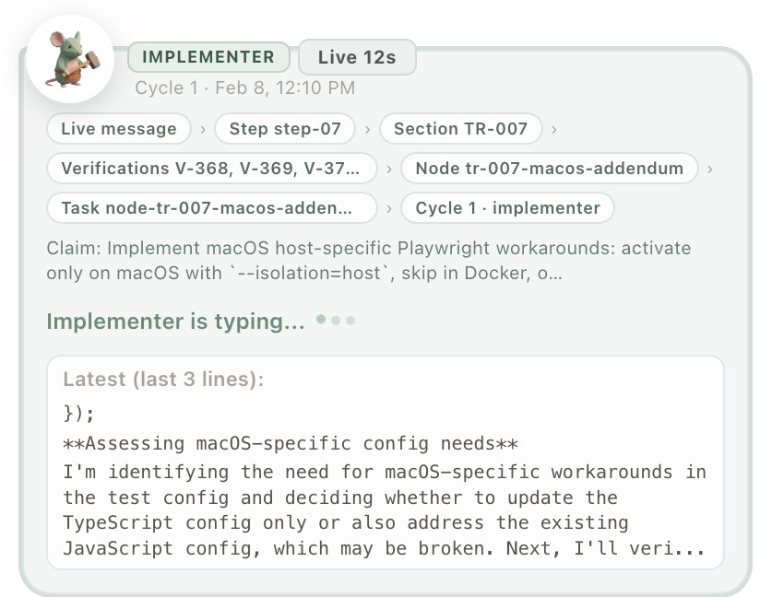Open the Section TR-007 chip
This screenshot has width=760, height=597.
460,129
